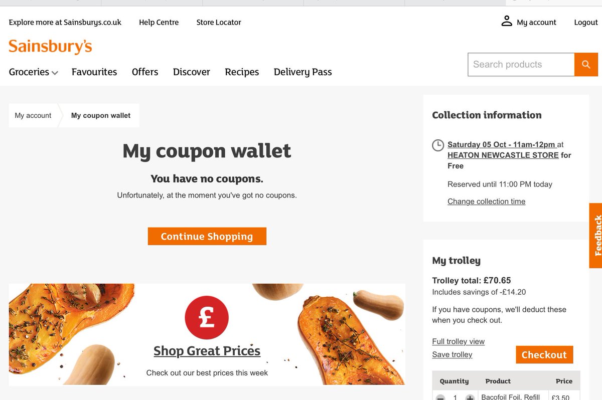Click the orange search magnifier button
This screenshot has width=602, height=400.
coord(586,65)
